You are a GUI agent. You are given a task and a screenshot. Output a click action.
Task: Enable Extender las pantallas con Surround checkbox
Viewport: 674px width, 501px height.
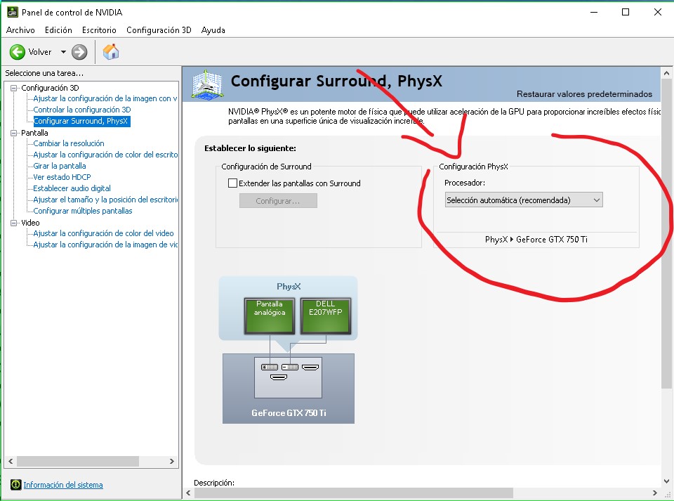pyautogui.click(x=232, y=183)
